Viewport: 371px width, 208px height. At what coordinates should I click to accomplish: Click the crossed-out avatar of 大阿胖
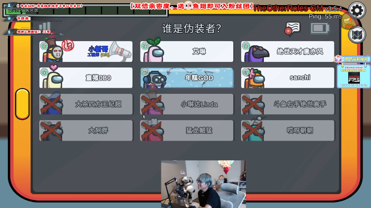coord(52,131)
